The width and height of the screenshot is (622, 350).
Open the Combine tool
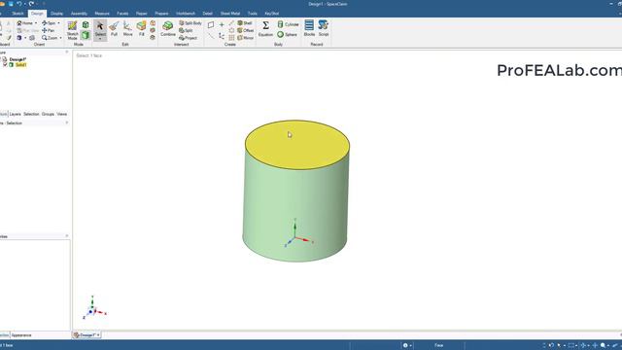click(x=168, y=28)
